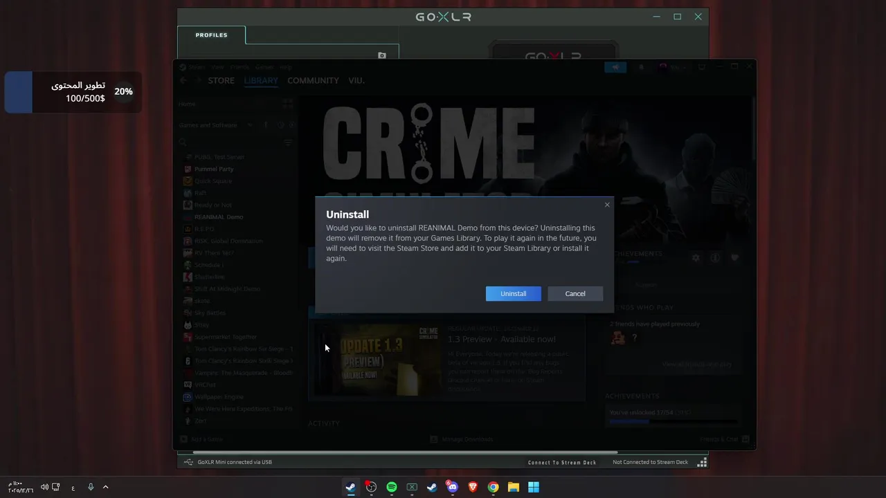Image resolution: width=886 pixels, height=498 pixels.
Task: Select Supermarket Together in library list
Action: 226,337
